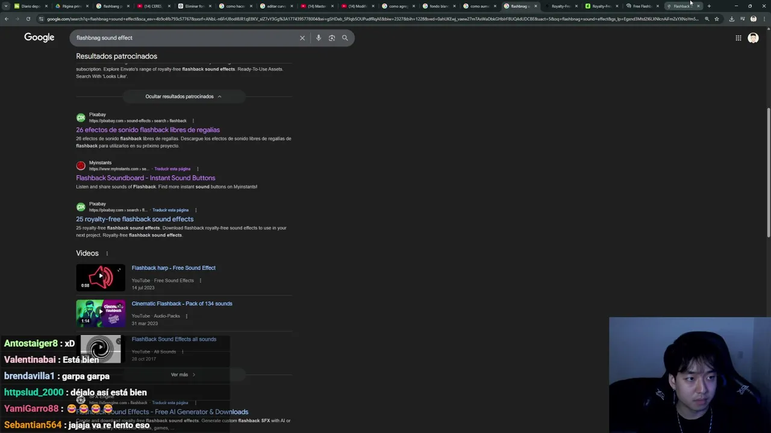This screenshot has height=433, width=771.
Task: Click Pixabay favicon of the first result
Action: [x=81, y=118]
